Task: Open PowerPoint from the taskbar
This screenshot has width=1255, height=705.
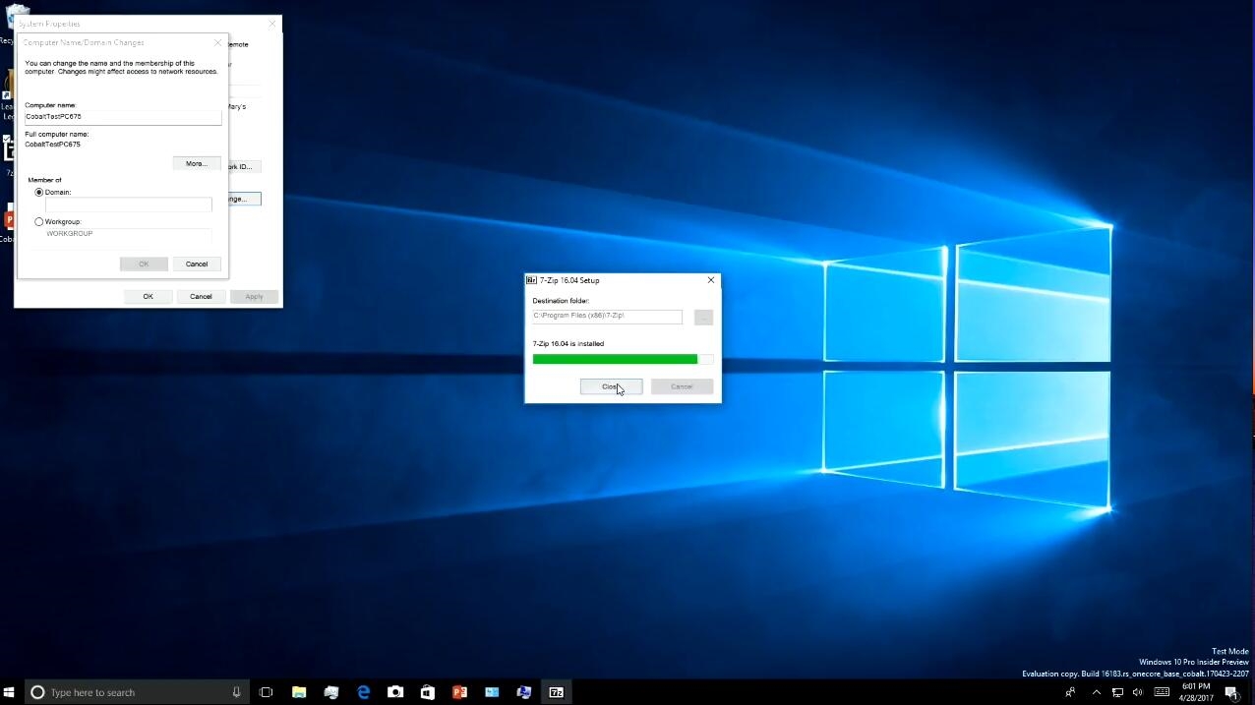Action: pos(459,692)
